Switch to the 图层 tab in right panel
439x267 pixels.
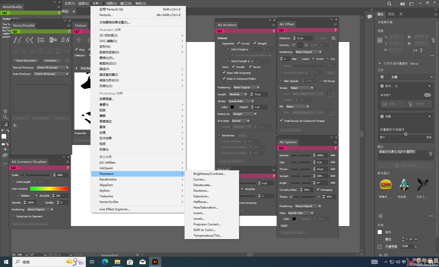[x=391, y=14]
